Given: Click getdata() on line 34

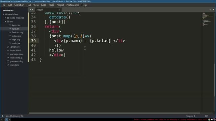Looking at the screenshot, I should 60,17.
